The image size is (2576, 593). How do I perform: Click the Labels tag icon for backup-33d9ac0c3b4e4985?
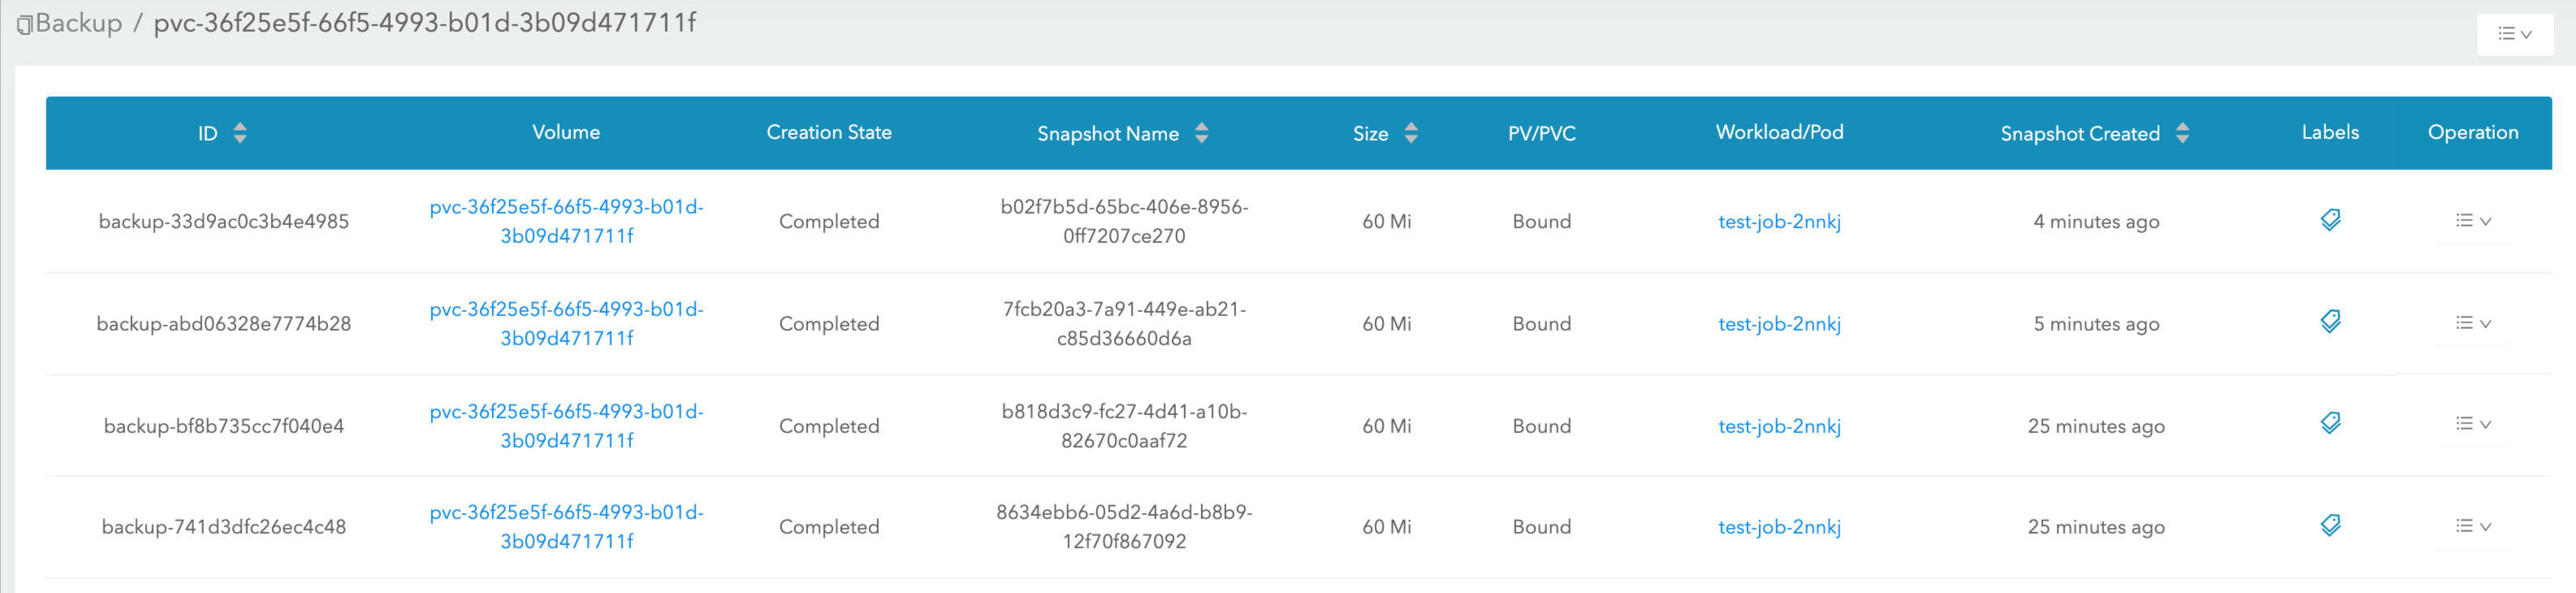[2330, 219]
